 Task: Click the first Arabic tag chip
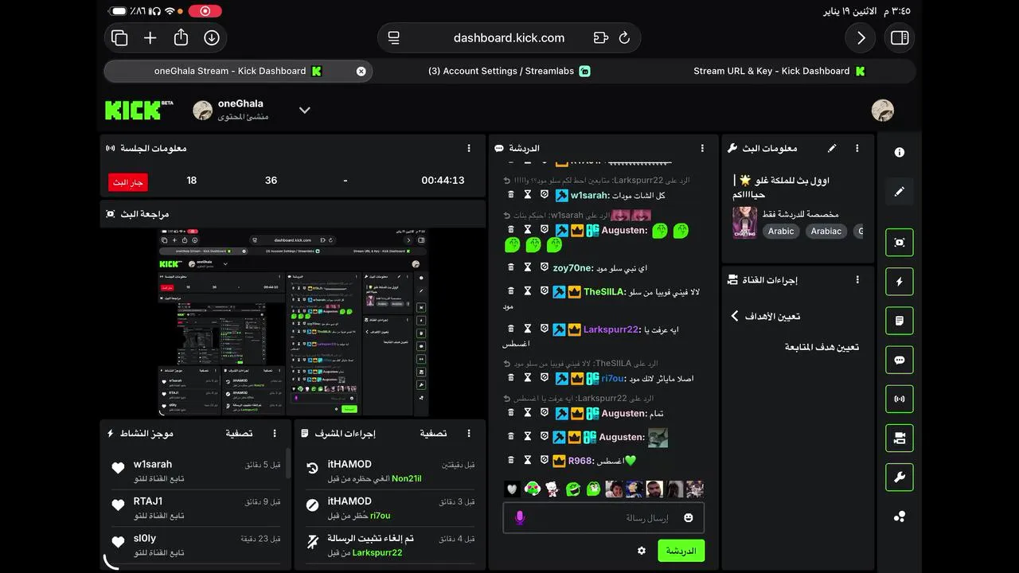pyautogui.click(x=781, y=231)
